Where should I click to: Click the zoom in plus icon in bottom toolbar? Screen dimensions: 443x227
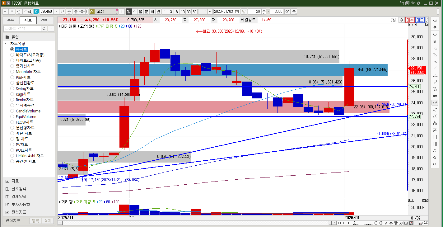(x=381, y=223)
